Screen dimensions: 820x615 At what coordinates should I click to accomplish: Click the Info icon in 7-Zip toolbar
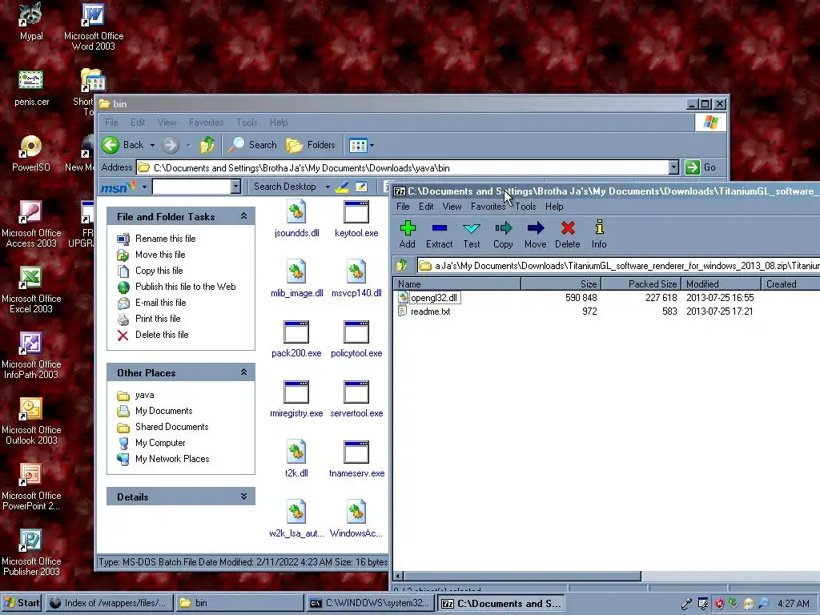coord(599,234)
